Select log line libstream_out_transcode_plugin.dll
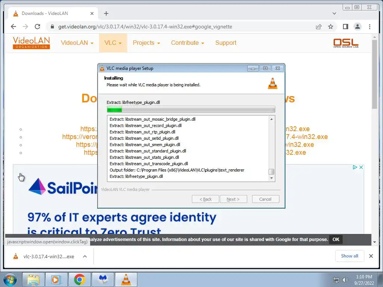Screen dimensions: 383x287 click(149, 164)
